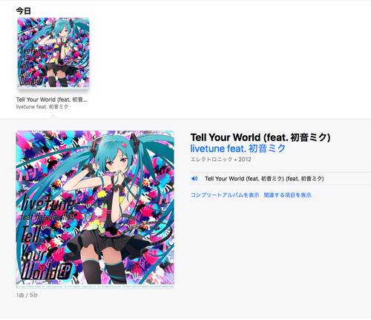
Task: Click the speaker now-playing icon in track row
Action: coord(194,178)
